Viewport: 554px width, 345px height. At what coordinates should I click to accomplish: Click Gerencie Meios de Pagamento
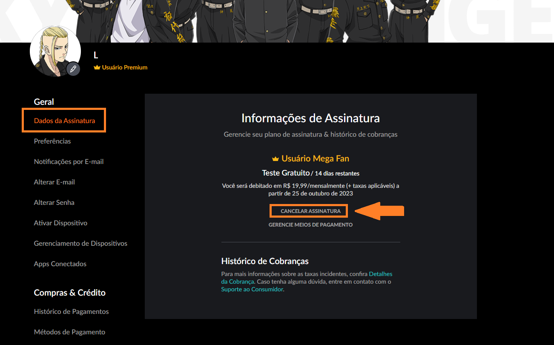(x=311, y=224)
